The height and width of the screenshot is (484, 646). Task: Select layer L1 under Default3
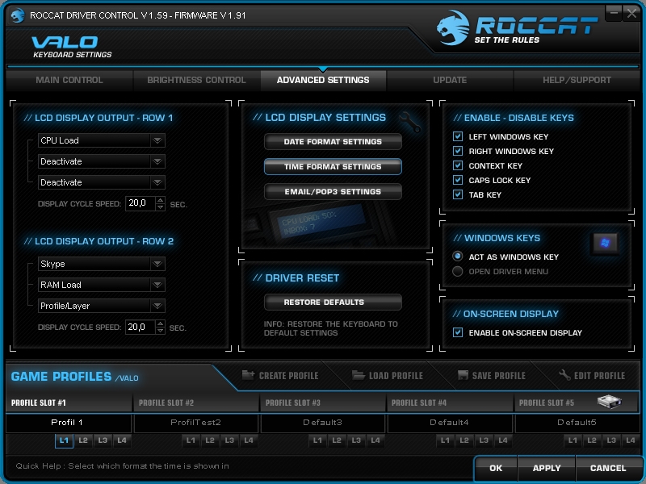point(317,440)
